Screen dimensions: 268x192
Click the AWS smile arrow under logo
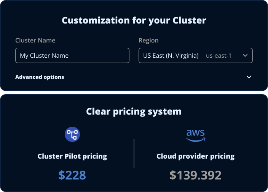196,139
